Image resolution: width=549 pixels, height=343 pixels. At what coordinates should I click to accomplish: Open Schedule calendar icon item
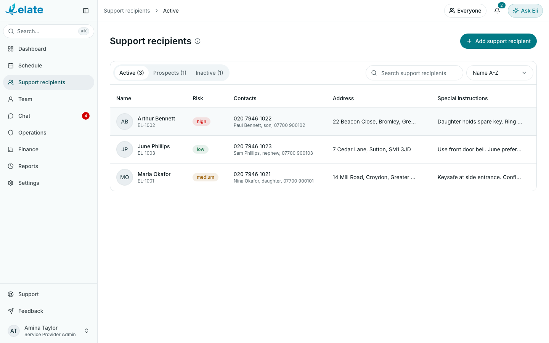(49, 66)
